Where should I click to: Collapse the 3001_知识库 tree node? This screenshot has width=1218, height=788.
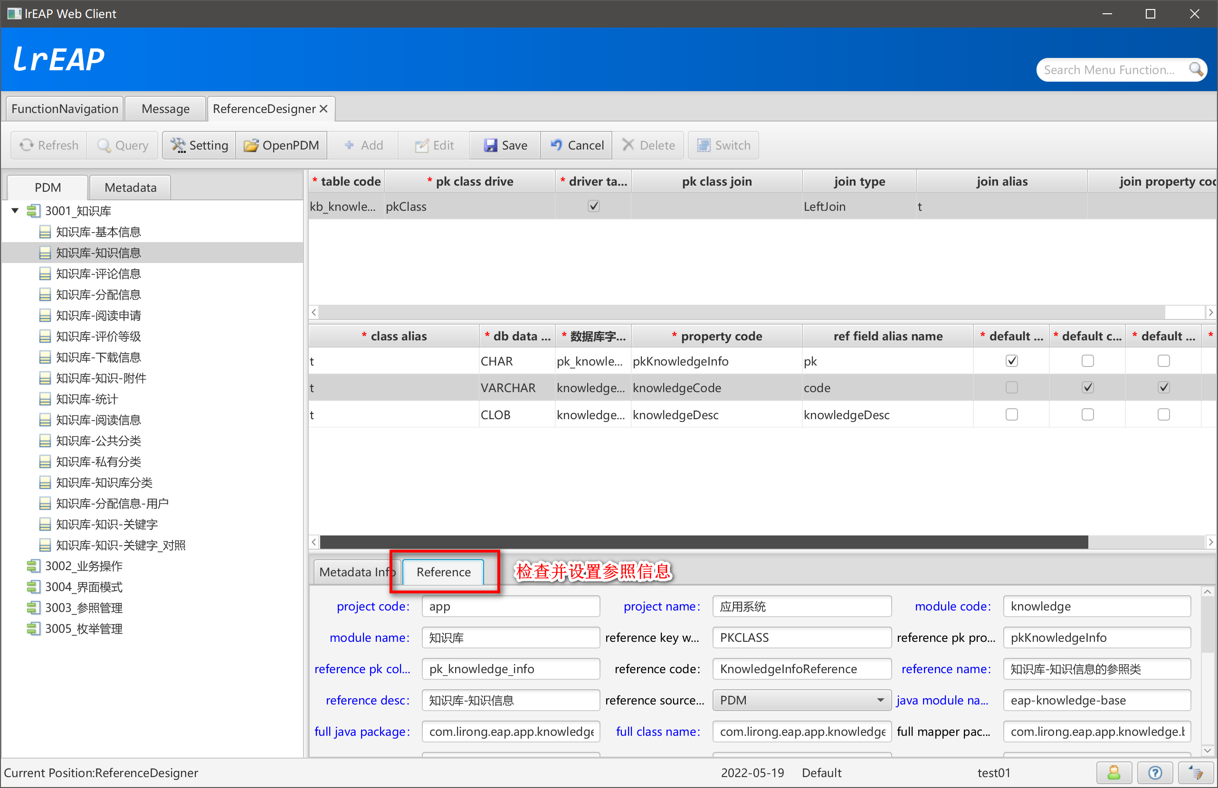[x=15, y=211]
